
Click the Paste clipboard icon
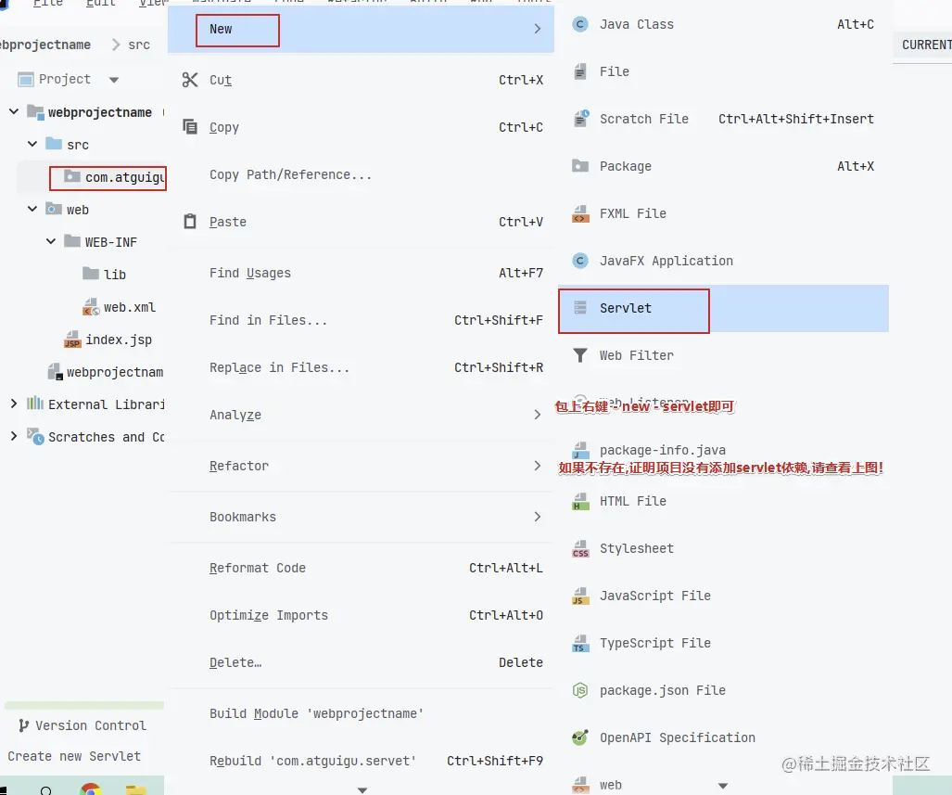click(190, 221)
